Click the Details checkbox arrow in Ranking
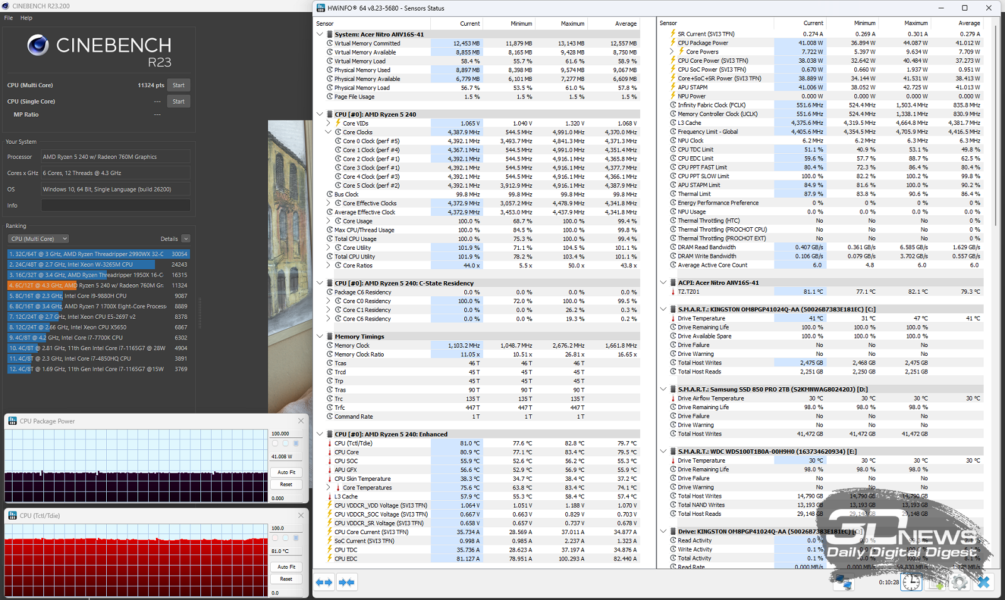The width and height of the screenshot is (1005, 600). click(186, 238)
